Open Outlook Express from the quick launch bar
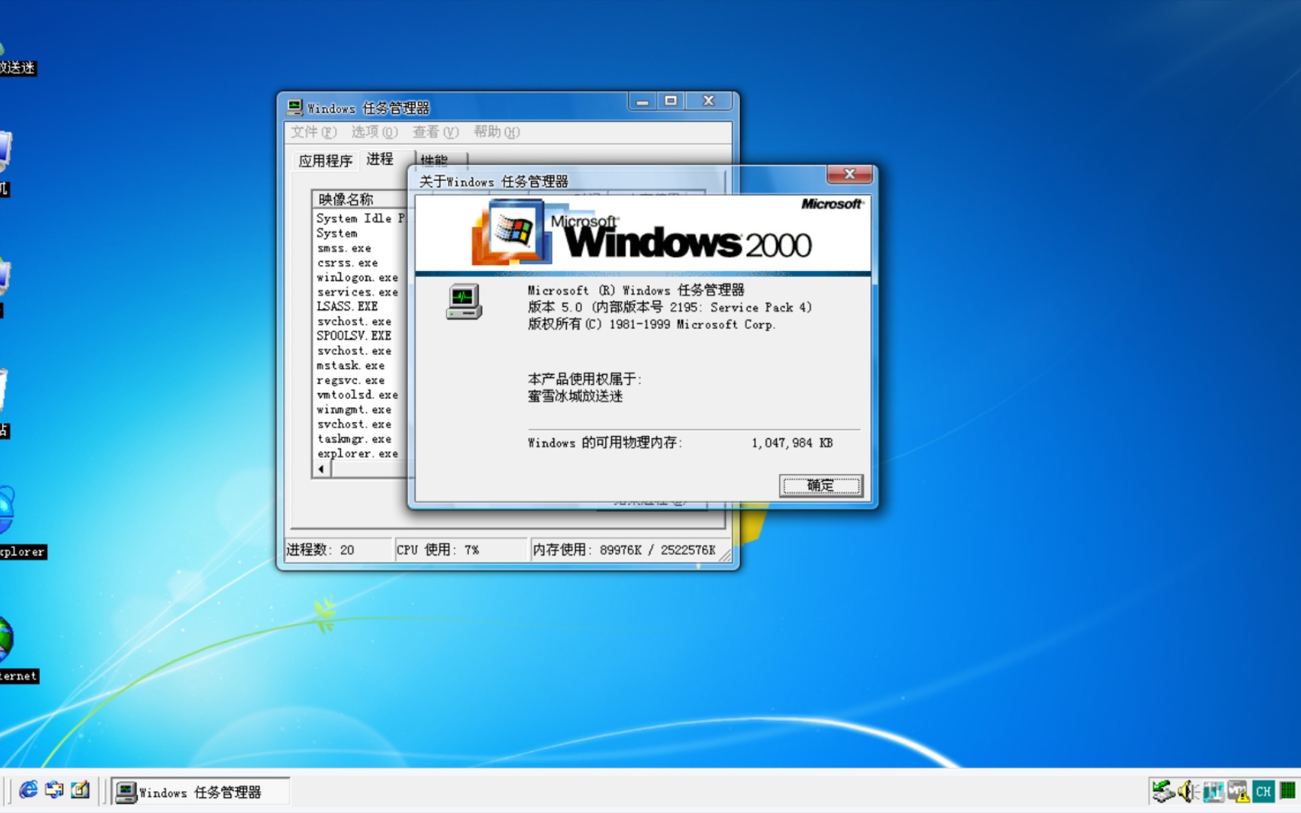Screen dimensions: 1301x813 click(54, 790)
